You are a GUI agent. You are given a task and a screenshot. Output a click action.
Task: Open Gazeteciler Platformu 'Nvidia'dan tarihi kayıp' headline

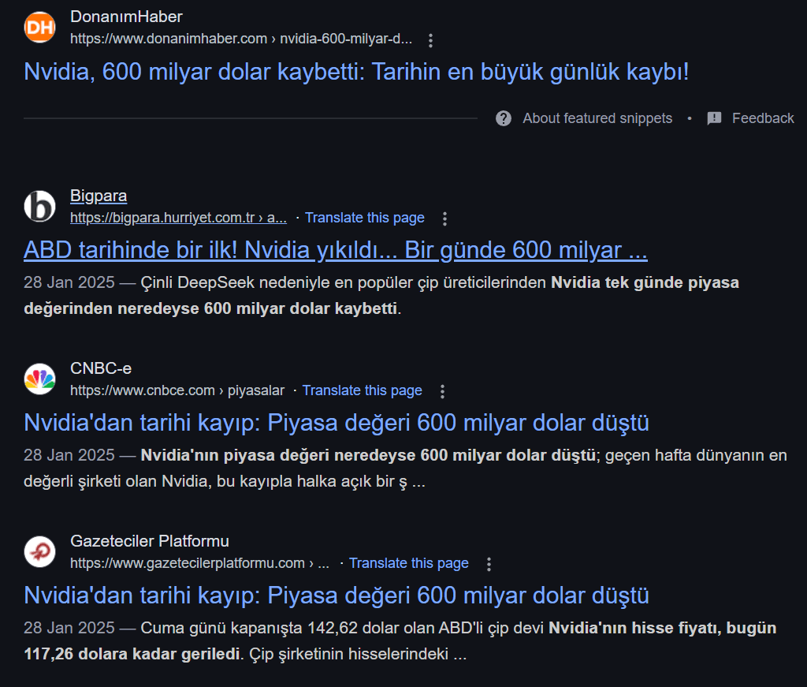[x=337, y=596]
